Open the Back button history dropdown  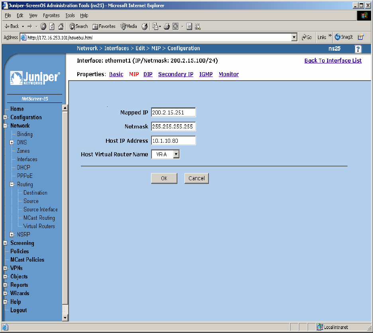click(x=23, y=26)
